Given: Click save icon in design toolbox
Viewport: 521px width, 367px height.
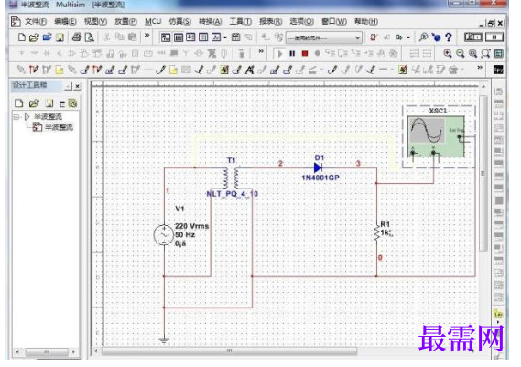Looking at the screenshot, I should click(x=49, y=103).
